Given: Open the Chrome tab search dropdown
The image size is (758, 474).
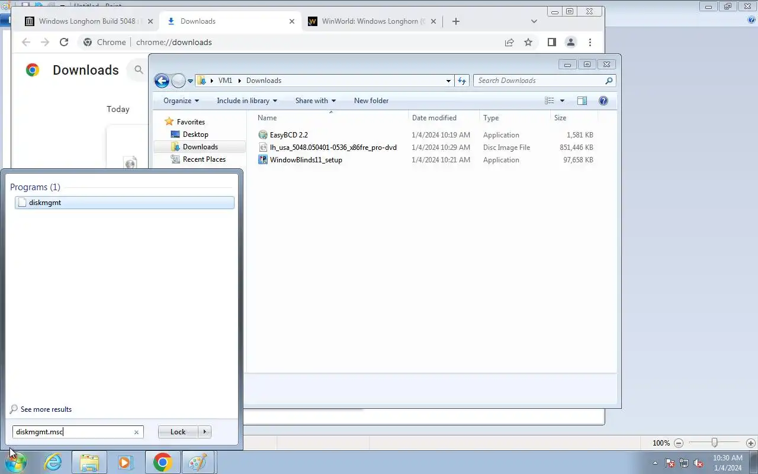Looking at the screenshot, I should click(x=534, y=21).
